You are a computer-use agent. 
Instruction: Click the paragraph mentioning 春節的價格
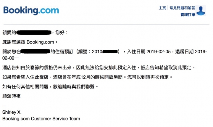(99, 67)
